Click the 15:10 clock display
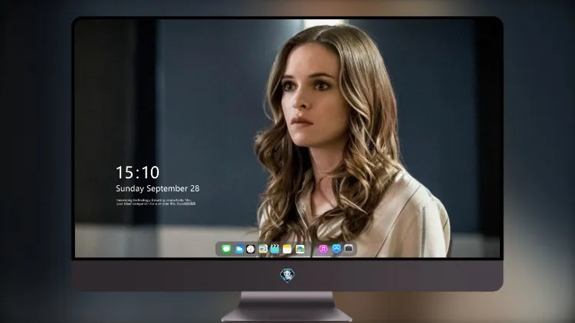Viewport: 575px width, 323px height. 137,172
